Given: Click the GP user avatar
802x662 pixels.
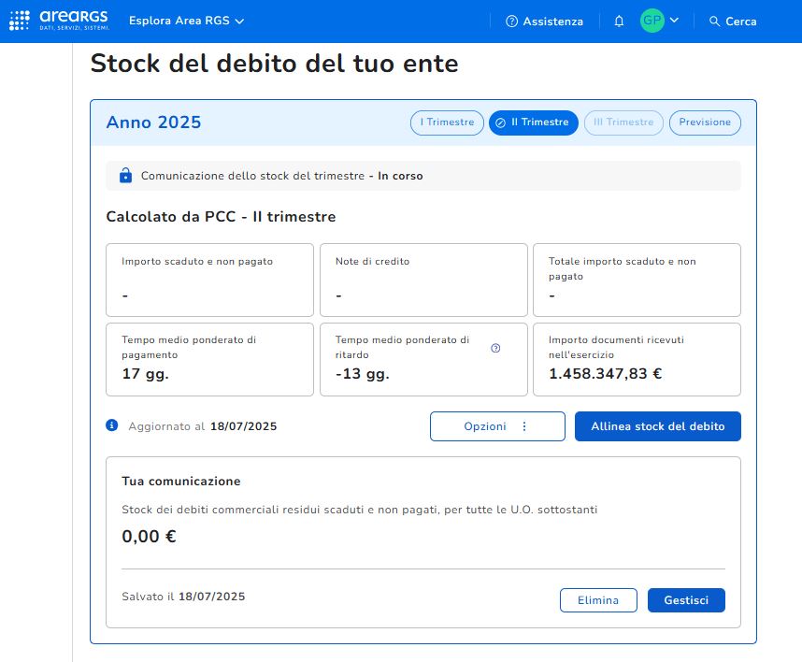Looking at the screenshot, I should tap(652, 21).
